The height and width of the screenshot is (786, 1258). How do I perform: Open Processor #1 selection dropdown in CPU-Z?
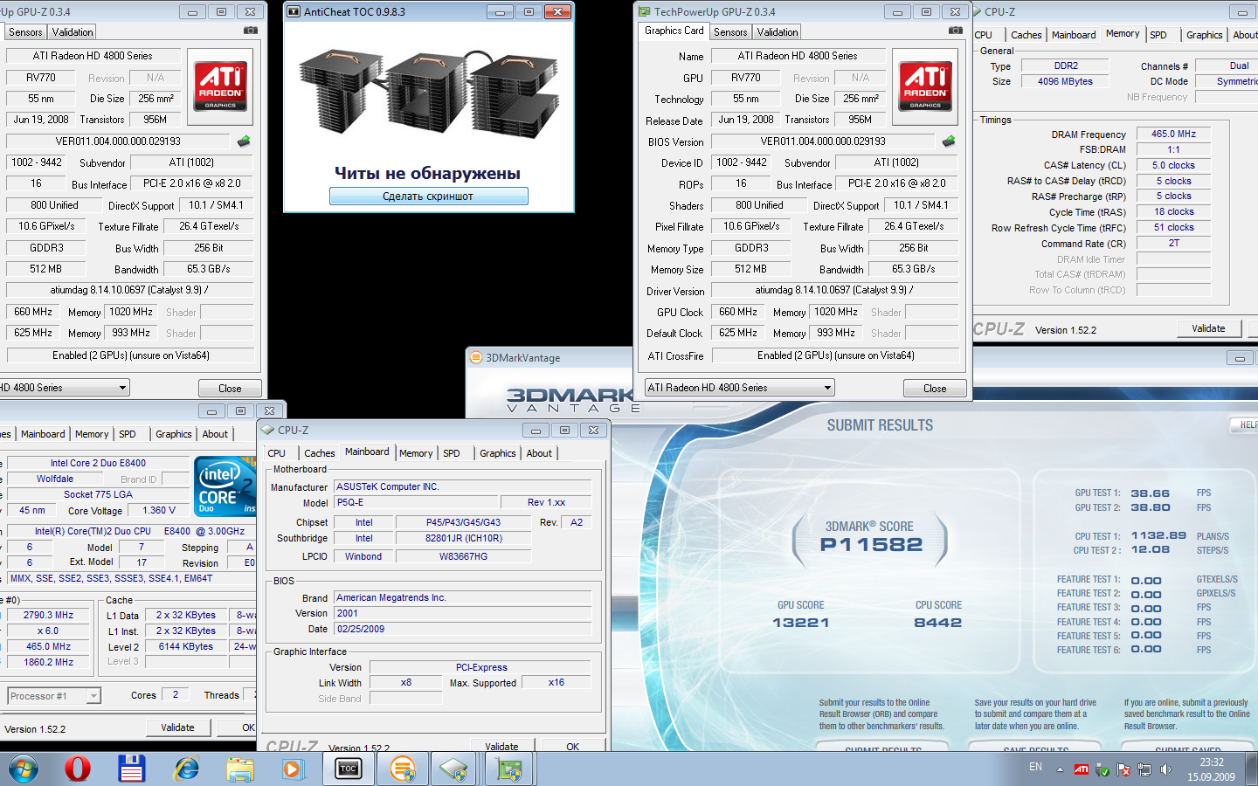54,696
